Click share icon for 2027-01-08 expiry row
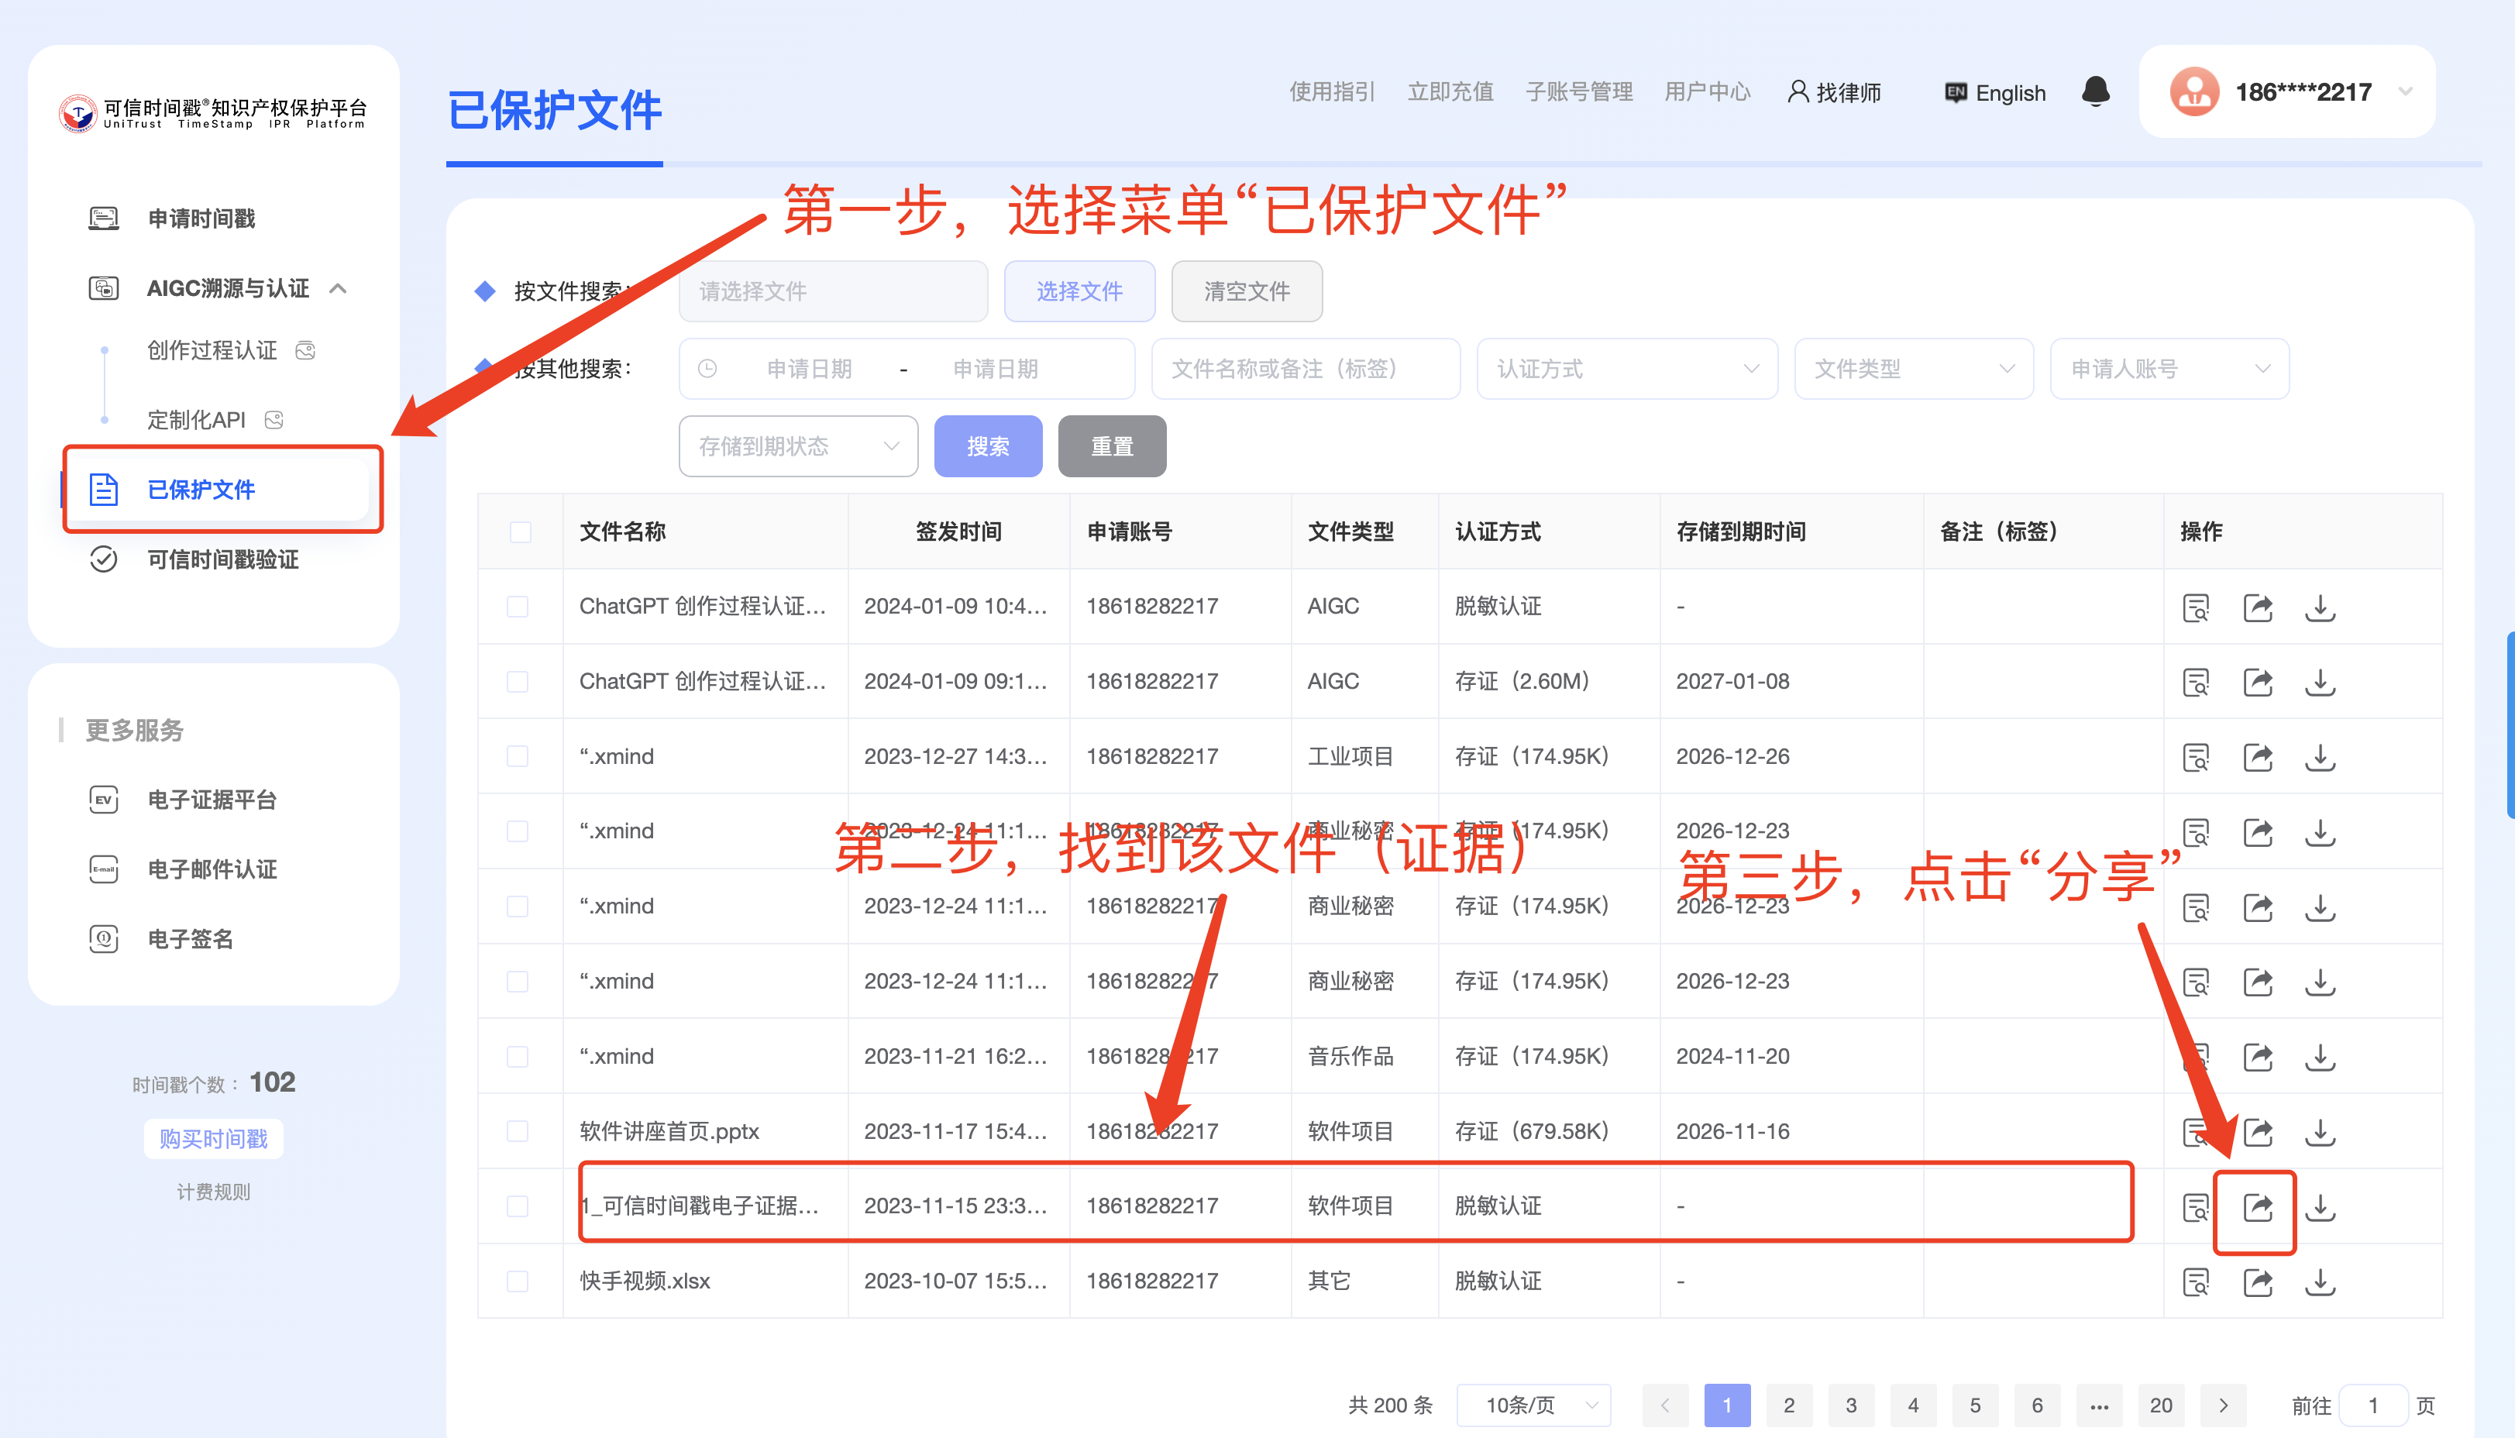The width and height of the screenshot is (2515, 1438). click(2257, 683)
